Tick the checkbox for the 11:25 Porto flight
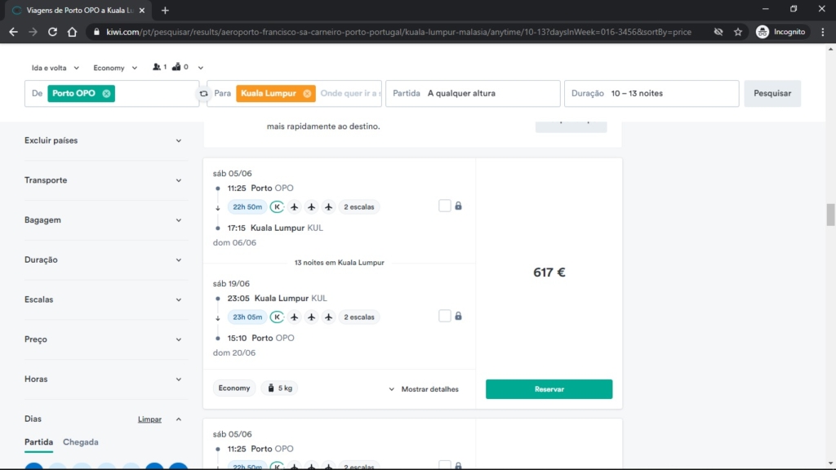 coord(445,206)
